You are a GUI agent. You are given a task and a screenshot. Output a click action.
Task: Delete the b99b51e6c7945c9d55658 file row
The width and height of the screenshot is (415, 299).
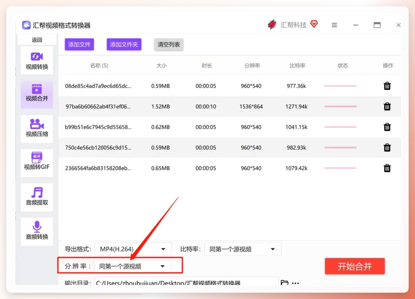click(x=387, y=127)
